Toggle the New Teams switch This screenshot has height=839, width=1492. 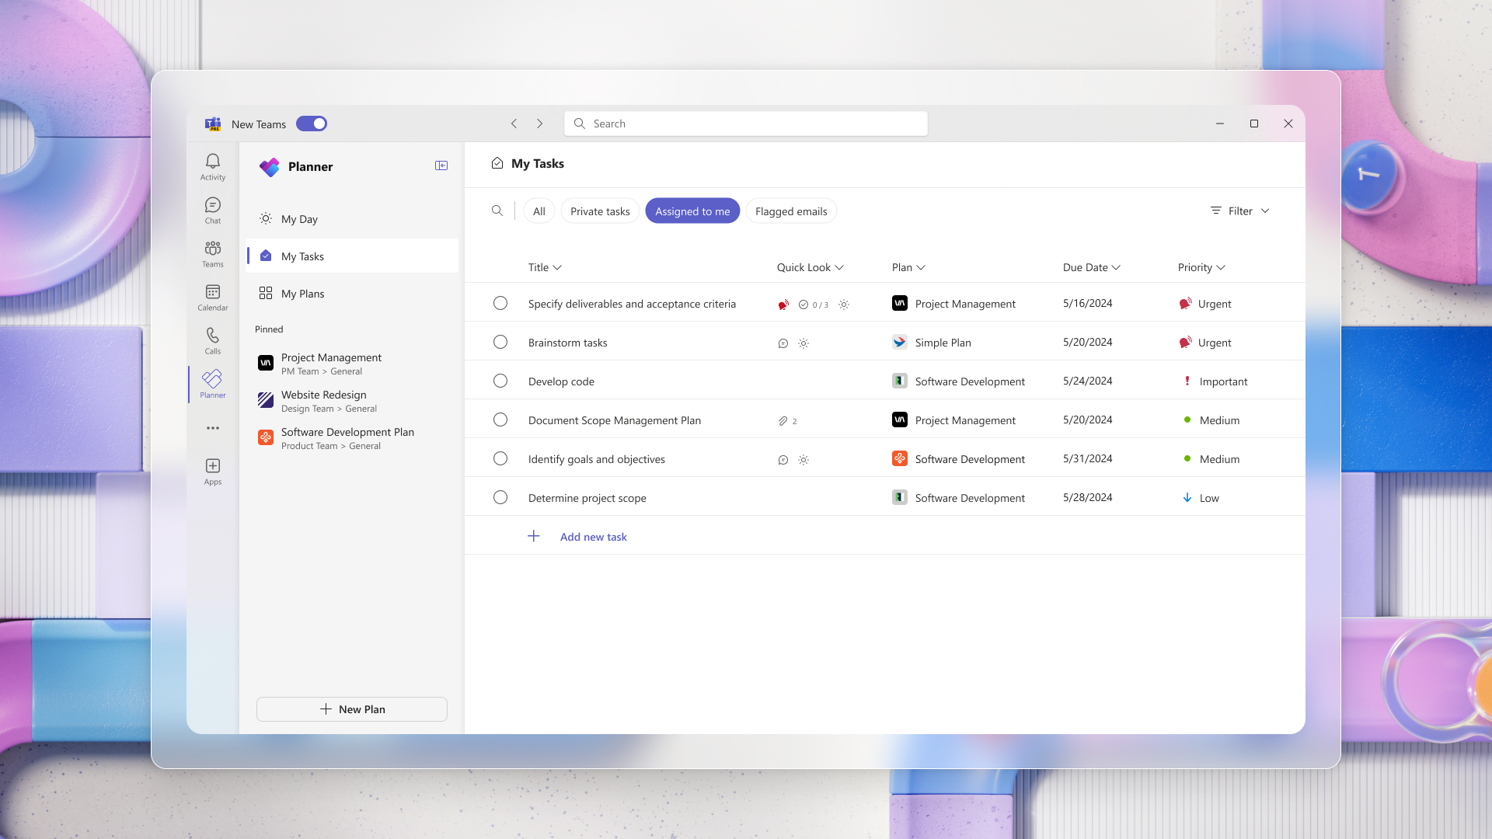click(311, 124)
